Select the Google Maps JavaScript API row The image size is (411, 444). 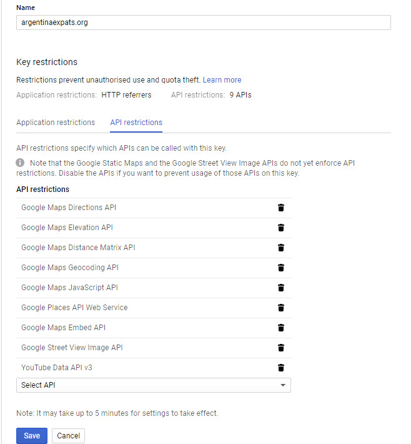(x=69, y=288)
